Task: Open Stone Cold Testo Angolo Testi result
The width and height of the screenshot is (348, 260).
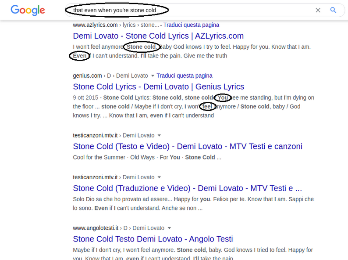Action: [153, 239]
